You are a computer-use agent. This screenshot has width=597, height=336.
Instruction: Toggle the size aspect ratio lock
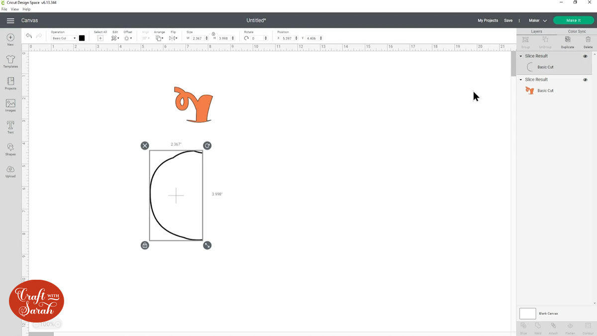[x=213, y=33]
